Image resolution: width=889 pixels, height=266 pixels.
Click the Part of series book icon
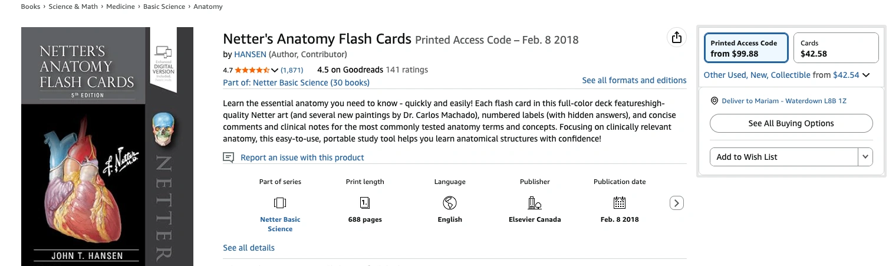[280, 203]
